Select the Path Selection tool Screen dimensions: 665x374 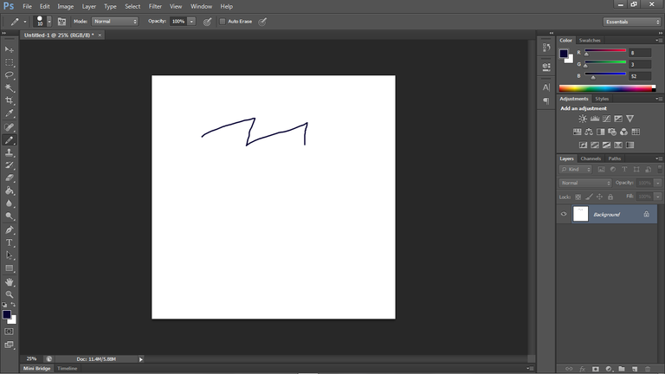pyautogui.click(x=10, y=255)
